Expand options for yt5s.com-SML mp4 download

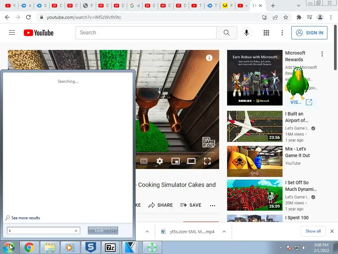coord(224,232)
